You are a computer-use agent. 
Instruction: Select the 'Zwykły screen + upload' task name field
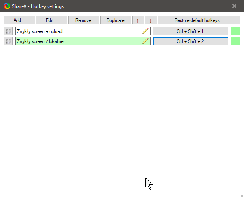76,31
